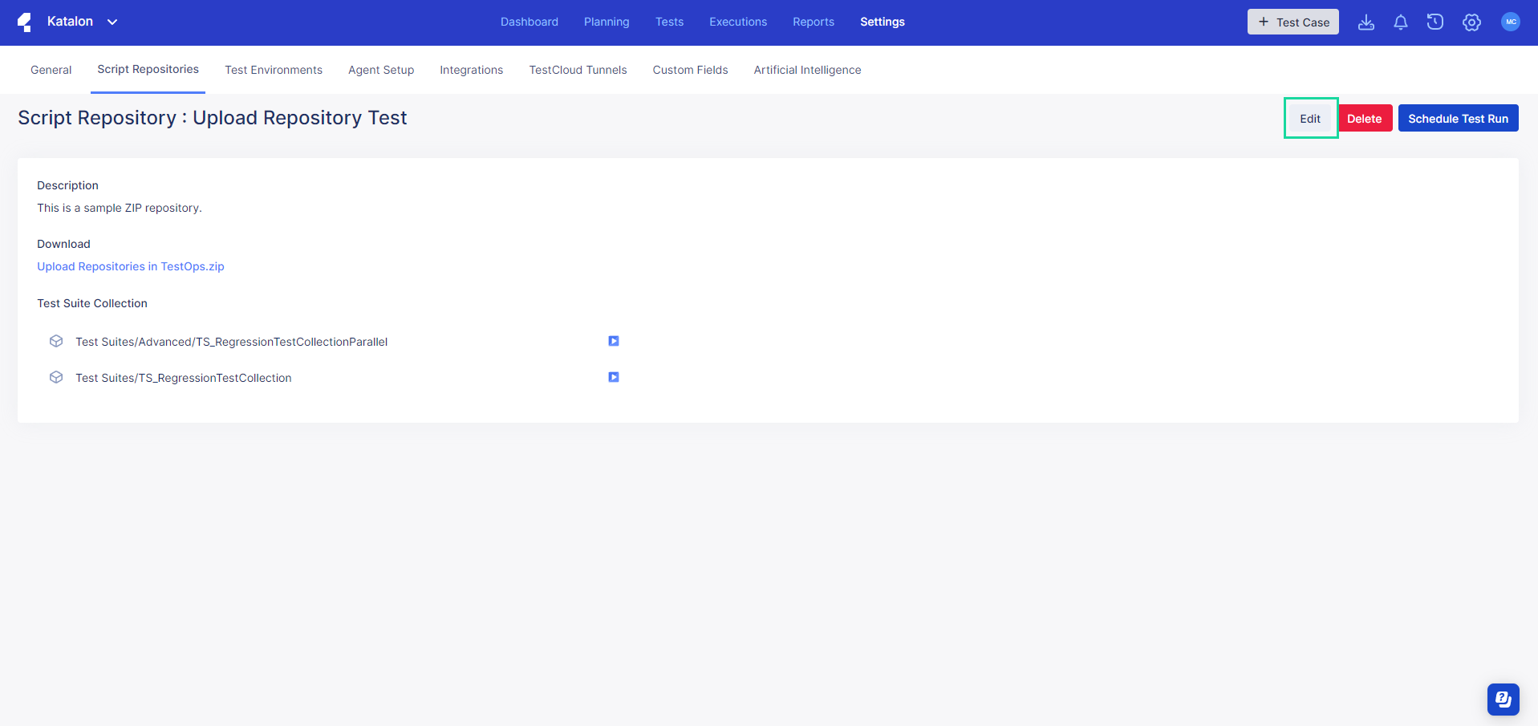Expand the Katalon project dropdown chevron

112,22
